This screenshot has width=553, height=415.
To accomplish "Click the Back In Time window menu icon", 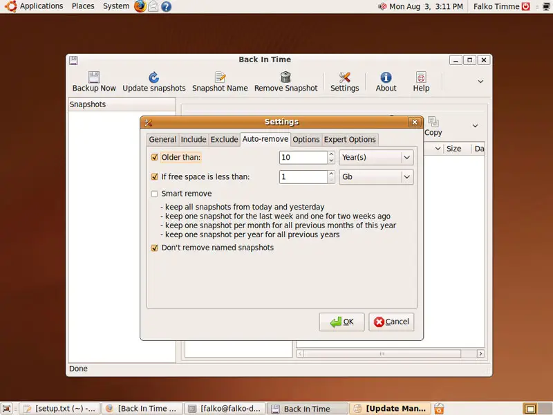I will (x=73, y=60).
